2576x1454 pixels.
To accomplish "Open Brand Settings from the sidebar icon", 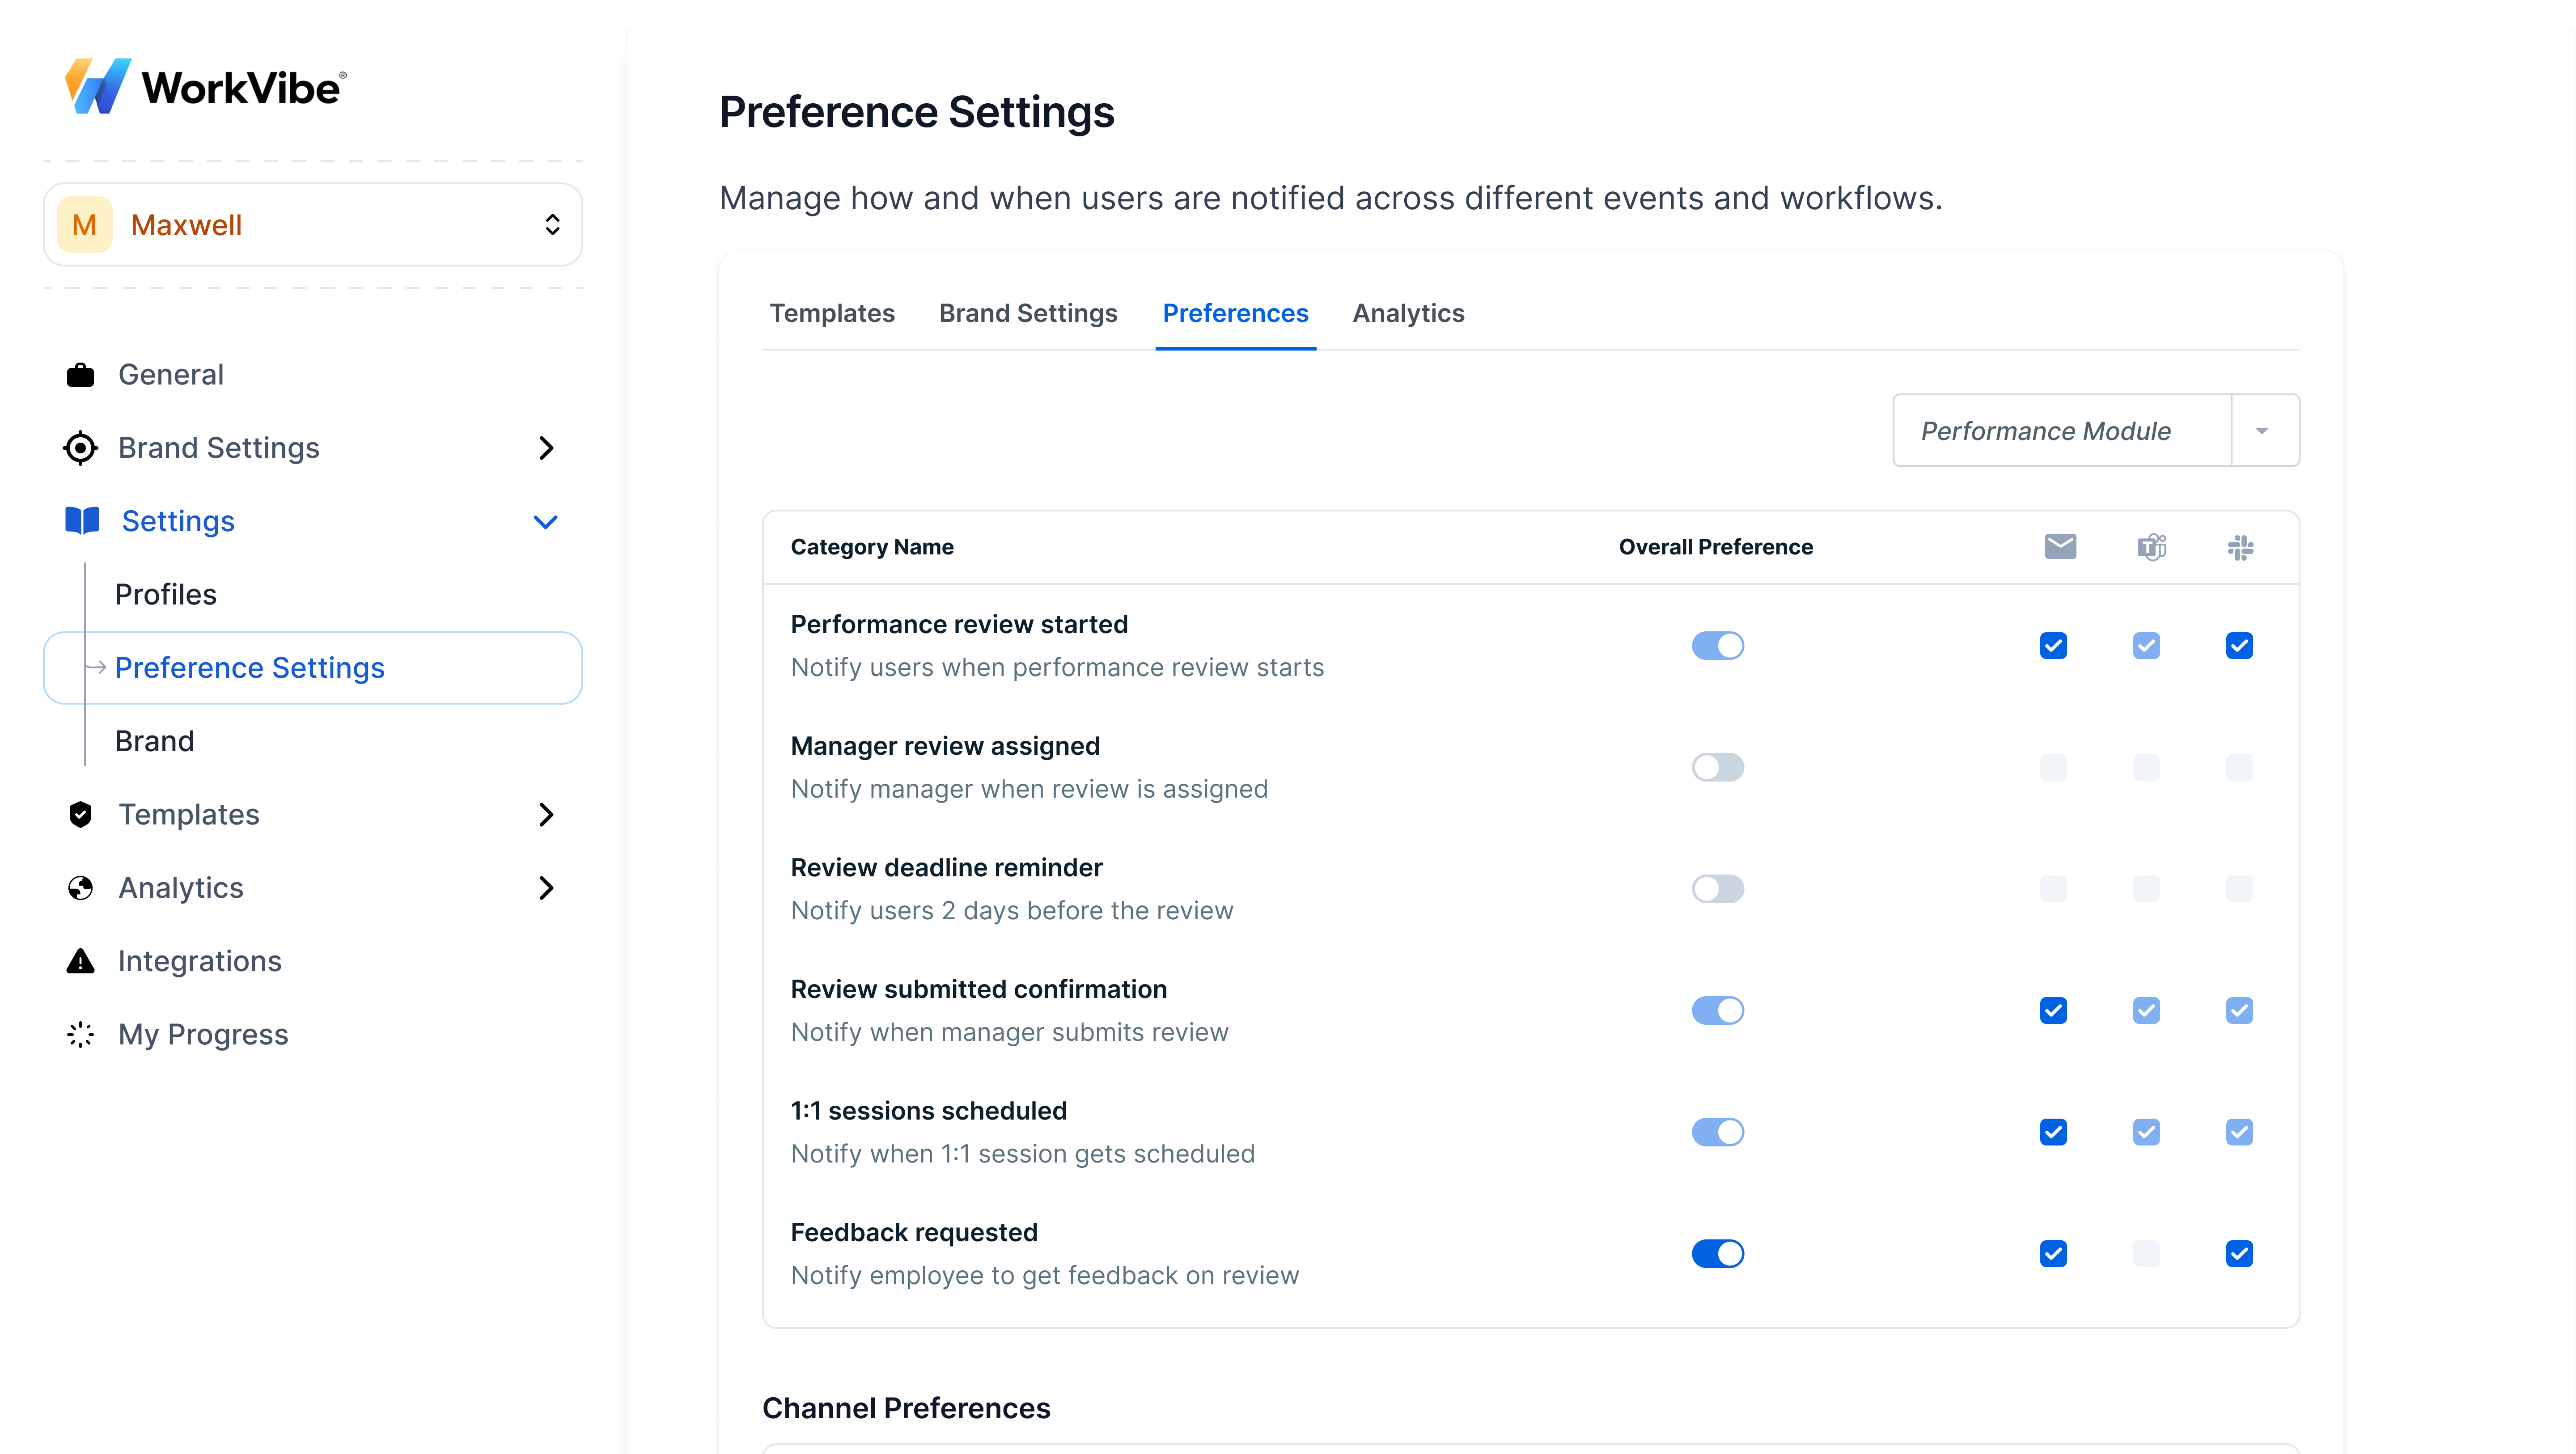I will [x=80, y=447].
